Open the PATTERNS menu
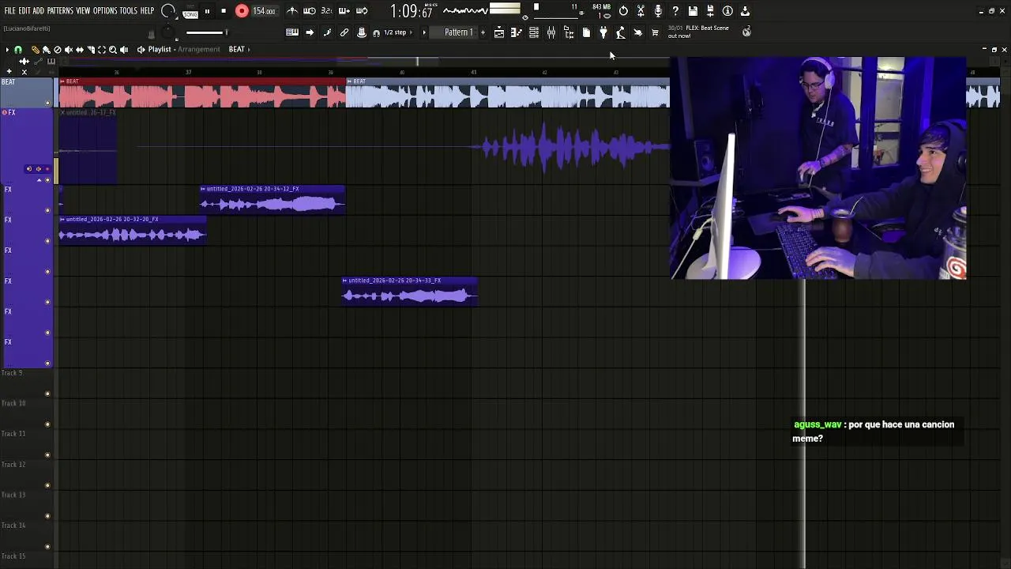Screen dimensions: 1011x569 tap(60, 11)
